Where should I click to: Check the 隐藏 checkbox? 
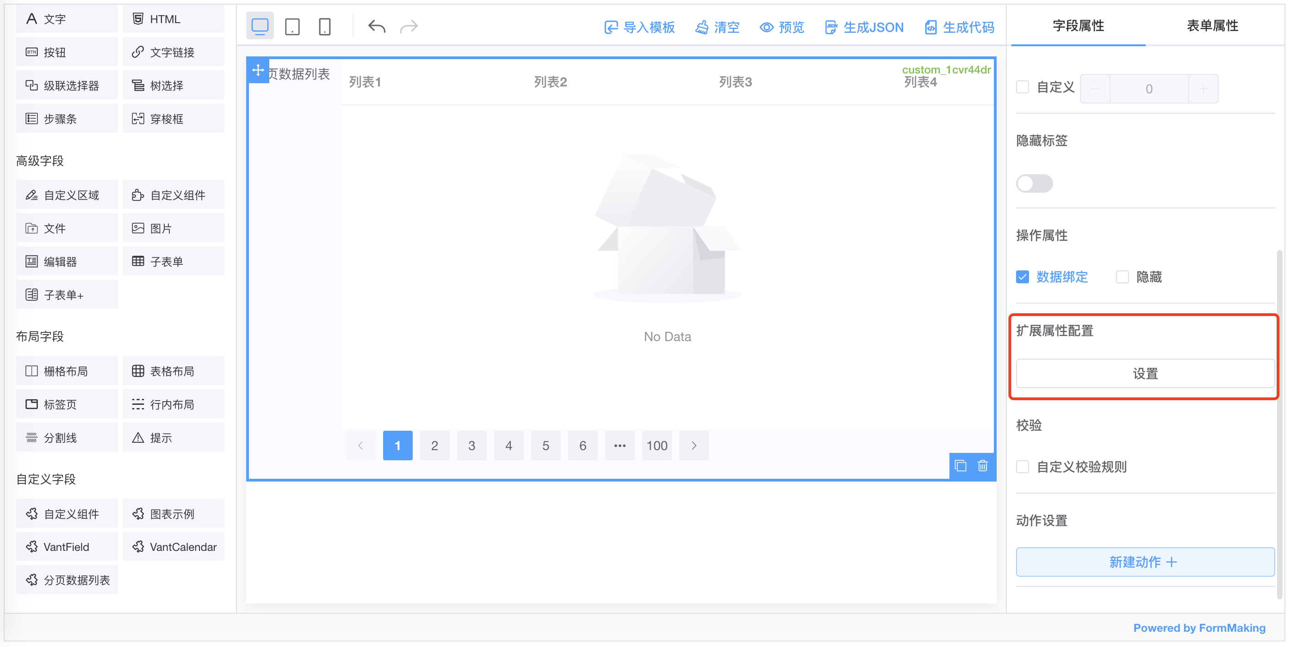1122,276
